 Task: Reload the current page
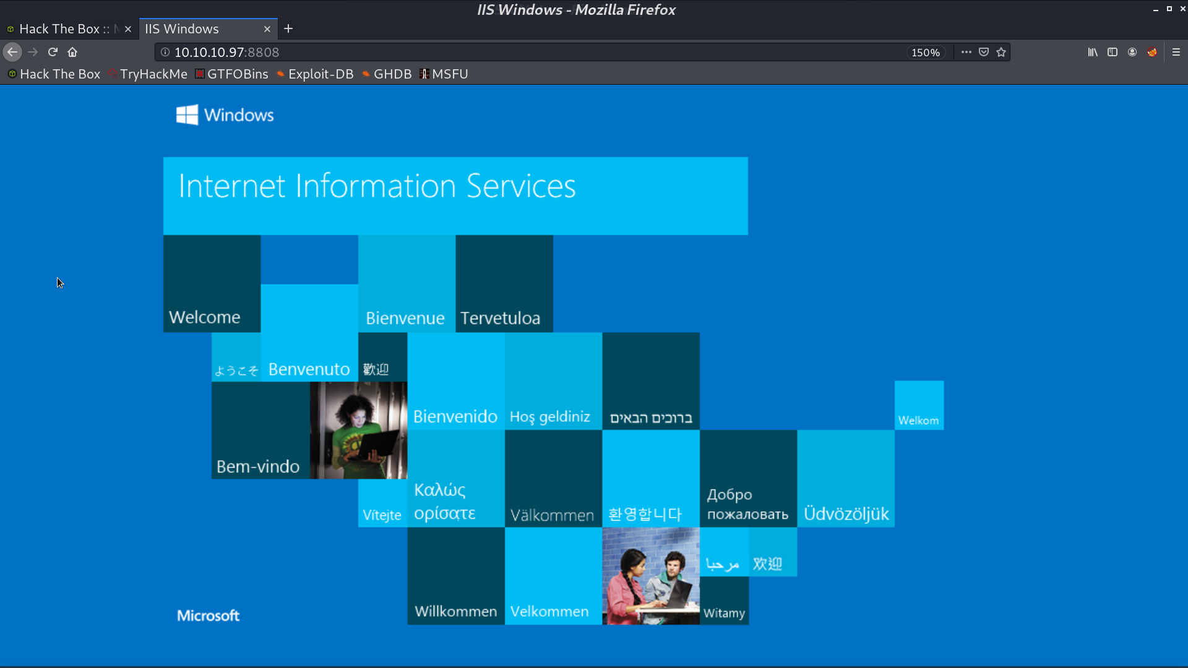click(53, 52)
